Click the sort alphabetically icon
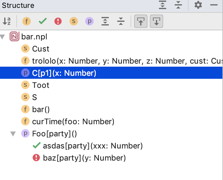This screenshot has height=180, width=223. click(x=6, y=21)
